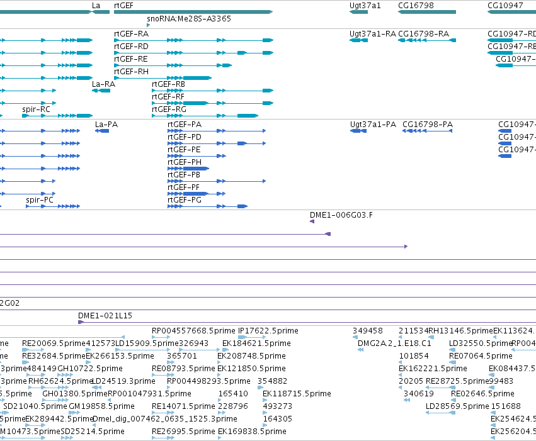Select EST RP004498293.5prime
The height and width of the screenshot is (441, 536).
(208, 381)
